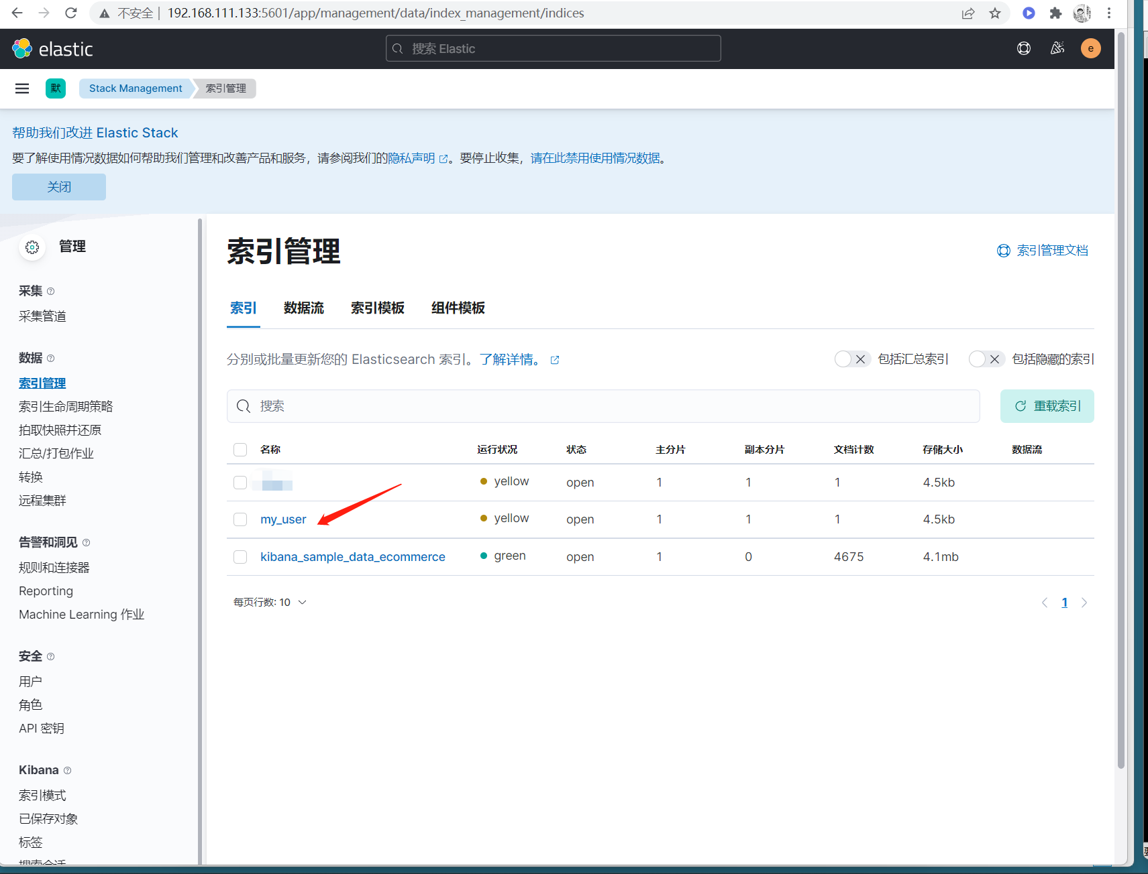Screen dimensions: 1148x874
Task: Open the kibana_sample_data_ecommerce index link
Action: pyautogui.click(x=353, y=557)
